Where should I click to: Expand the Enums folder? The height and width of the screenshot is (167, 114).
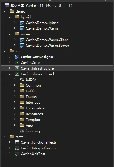coord(15,97)
